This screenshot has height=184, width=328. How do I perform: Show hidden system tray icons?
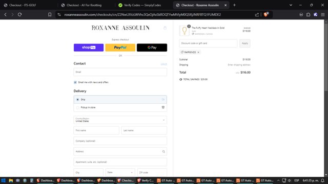pos(278,180)
